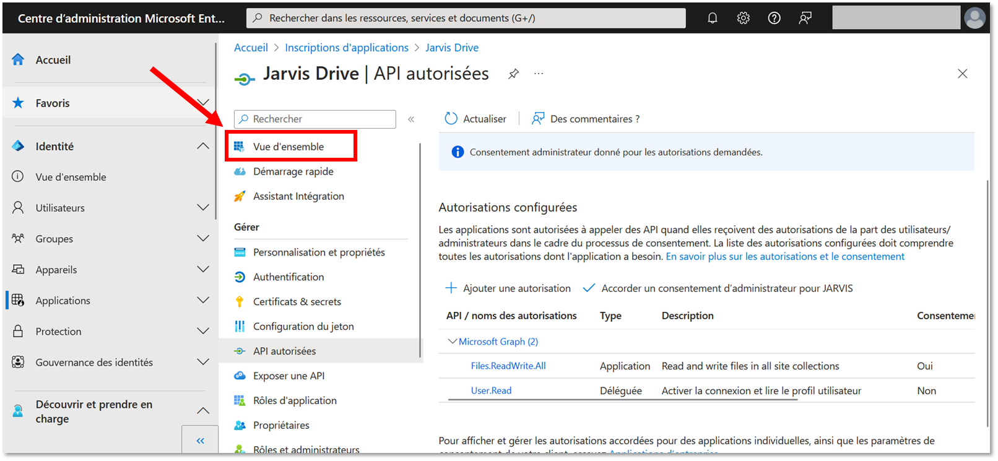Collapse the resource menu next to search
The height and width of the screenshot is (461, 998).
pos(411,119)
